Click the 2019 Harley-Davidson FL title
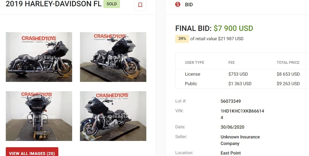309x156 pixels. [54, 4]
